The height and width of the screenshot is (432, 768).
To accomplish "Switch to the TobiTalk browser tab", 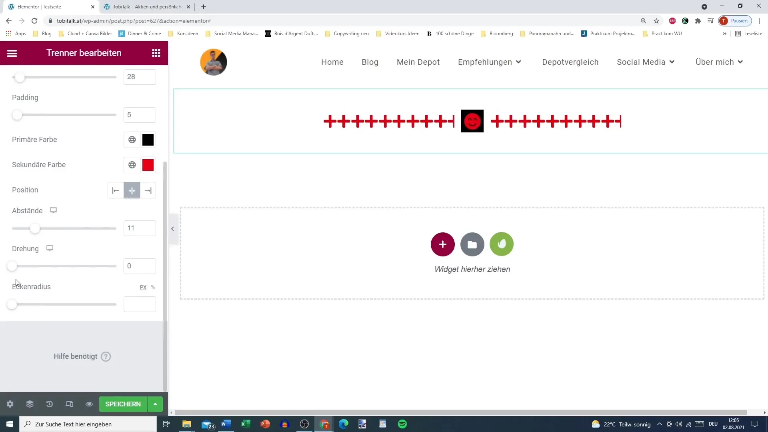I will pos(147,7).
